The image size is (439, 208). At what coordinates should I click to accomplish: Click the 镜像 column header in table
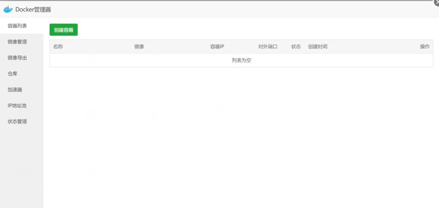139,47
